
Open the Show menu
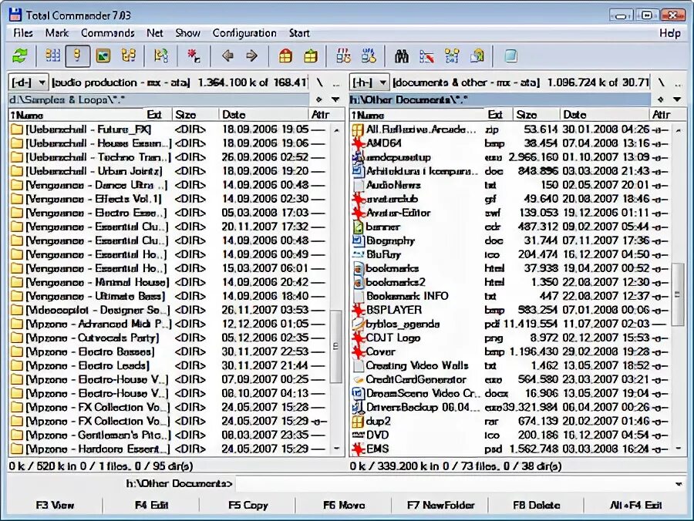[187, 33]
